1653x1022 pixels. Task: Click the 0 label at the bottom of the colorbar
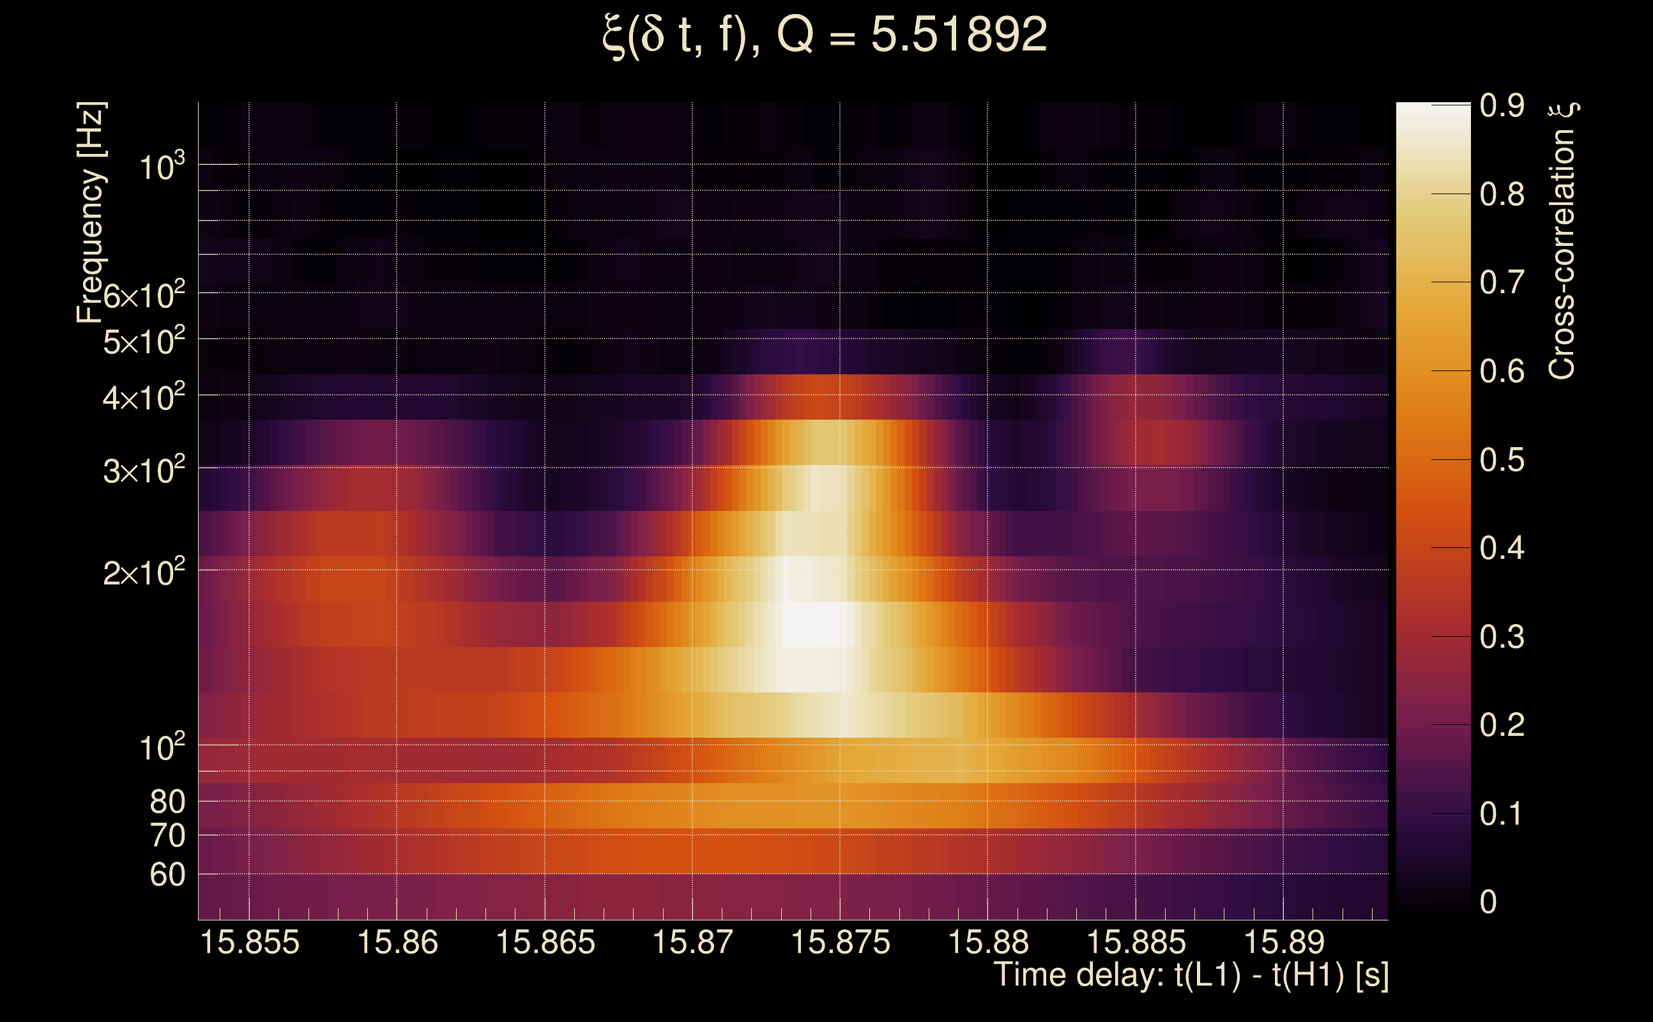(x=1488, y=902)
